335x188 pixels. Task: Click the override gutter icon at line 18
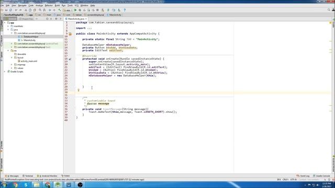[x=70, y=59]
